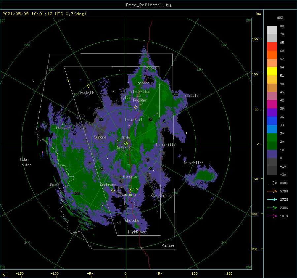Viewport: 297px width, 278px height.
Task: Select the Strathmore label
Action: pyautogui.click(x=160, y=196)
